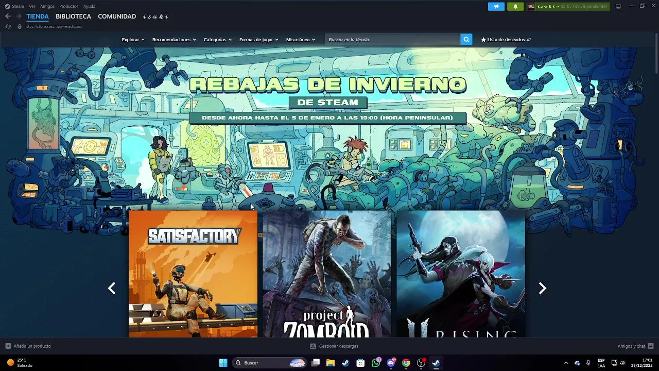This screenshot has height=371, width=659.
Task: Expand the Explorar dropdown
Action: [x=133, y=40]
